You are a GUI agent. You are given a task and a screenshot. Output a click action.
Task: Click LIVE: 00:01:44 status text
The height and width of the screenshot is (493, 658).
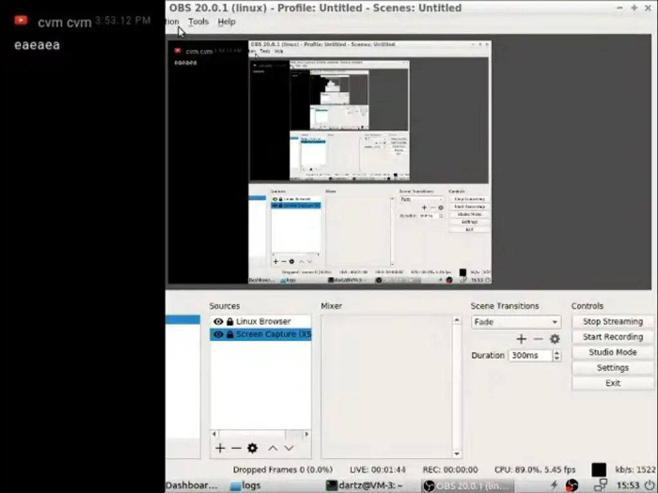point(378,470)
